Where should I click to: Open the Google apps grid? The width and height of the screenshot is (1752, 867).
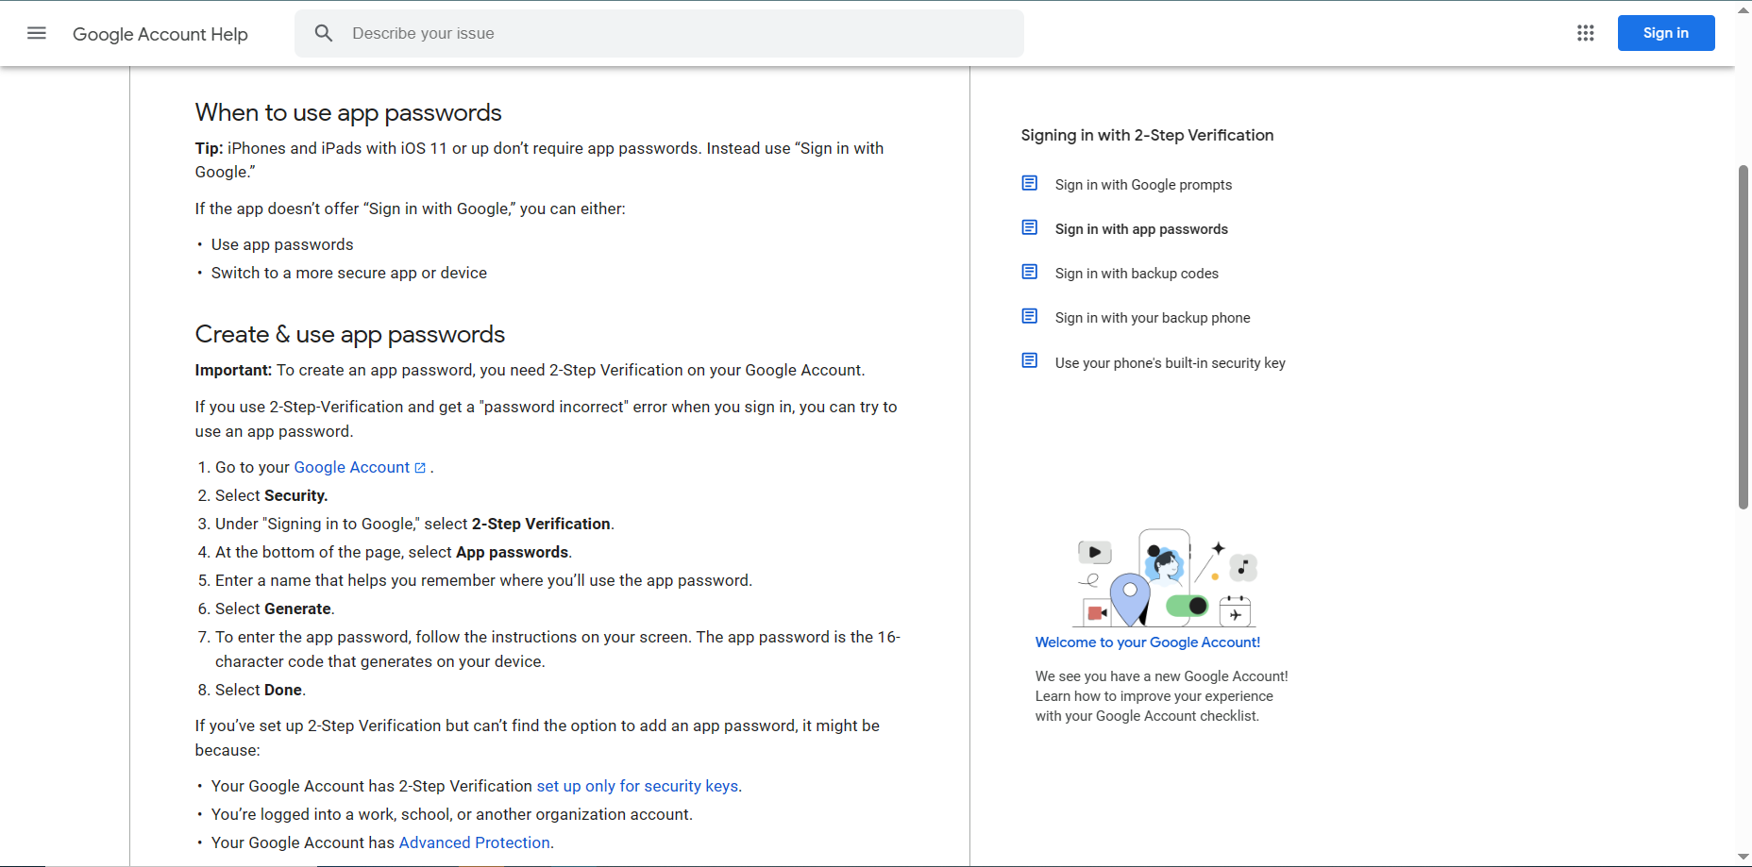pos(1586,33)
